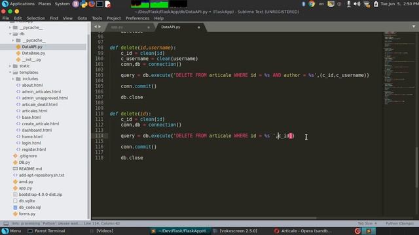The image size is (419, 235).
Task: Open the Parrot logo Applications icon
Action: pyautogui.click(x=5, y=4)
